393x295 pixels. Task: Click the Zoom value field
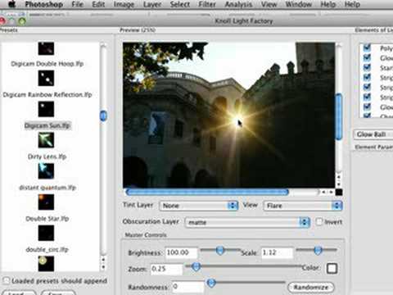[166, 269]
